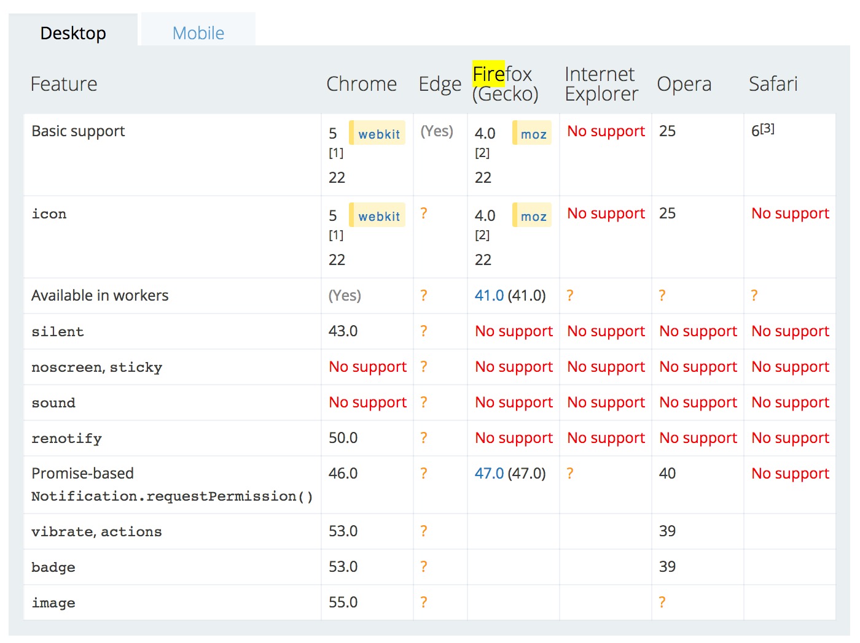Click (Yes) in Edge Basic support cell

pyautogui.click(x=437, y=131)
